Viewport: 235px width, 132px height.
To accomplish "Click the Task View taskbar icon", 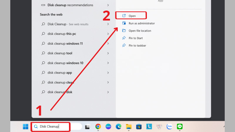I will click(x=87, y=127).
